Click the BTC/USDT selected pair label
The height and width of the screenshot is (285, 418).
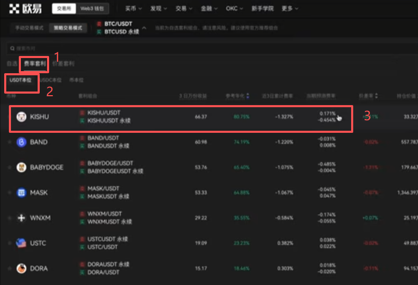[x=118, y=24]
